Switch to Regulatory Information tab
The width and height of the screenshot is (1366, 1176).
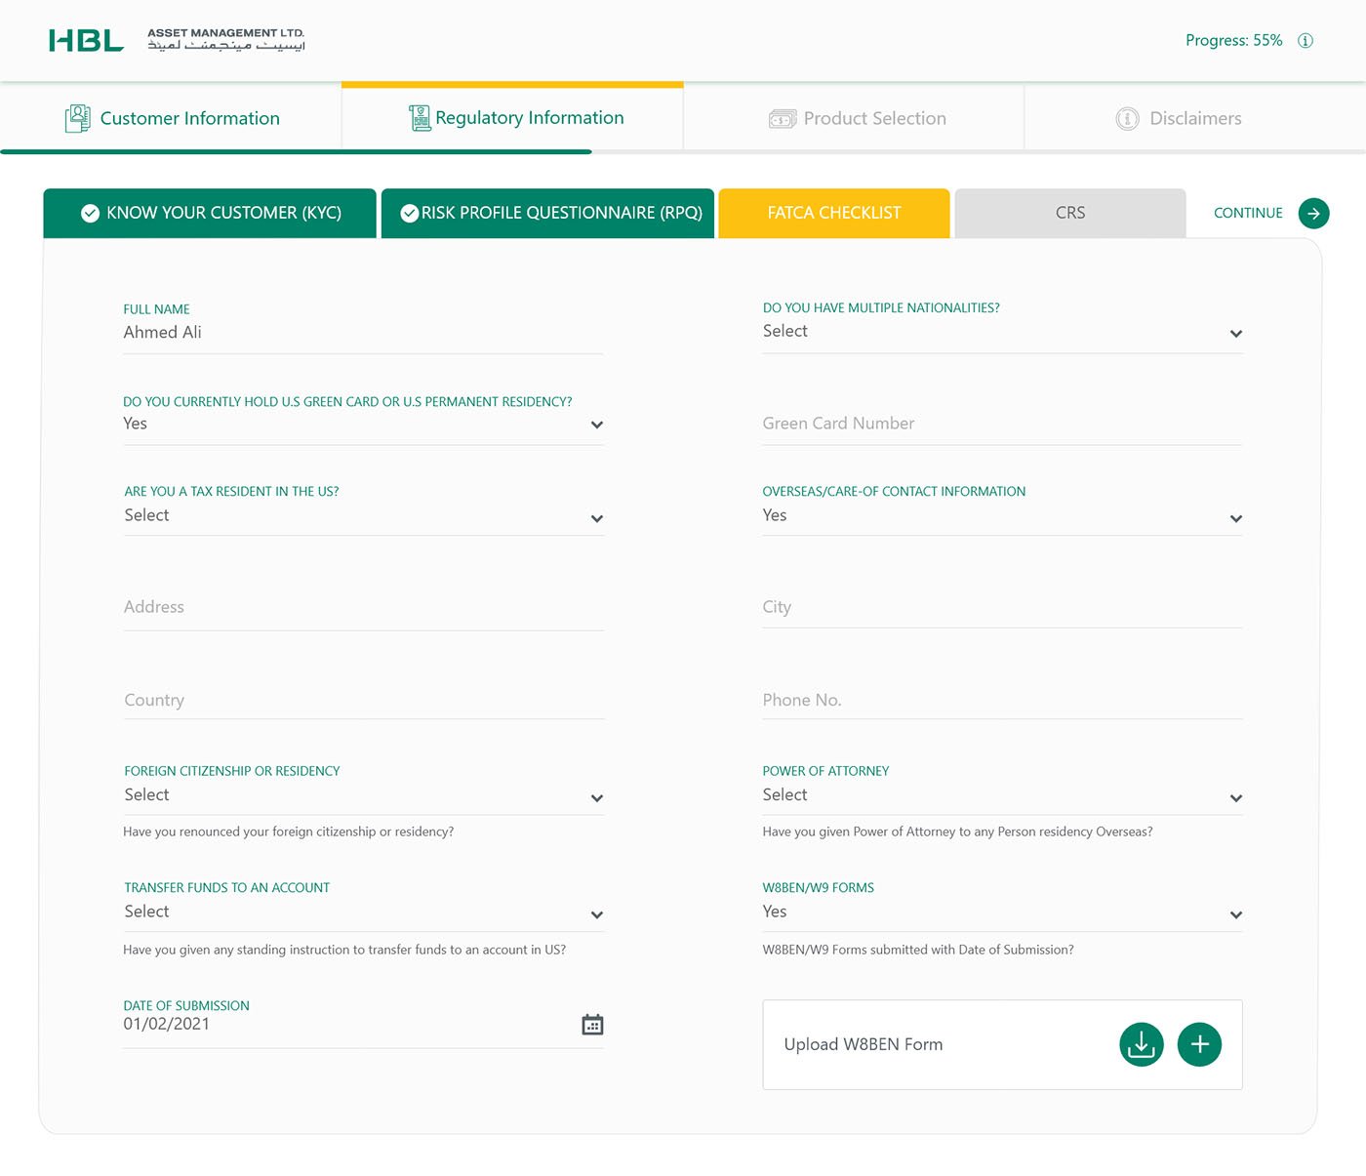pyautogui.click(x=512, y=118)
